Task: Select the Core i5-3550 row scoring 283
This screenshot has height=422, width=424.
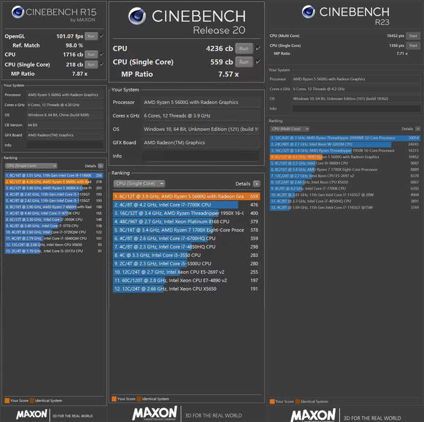Action: (x=186, y=255)
